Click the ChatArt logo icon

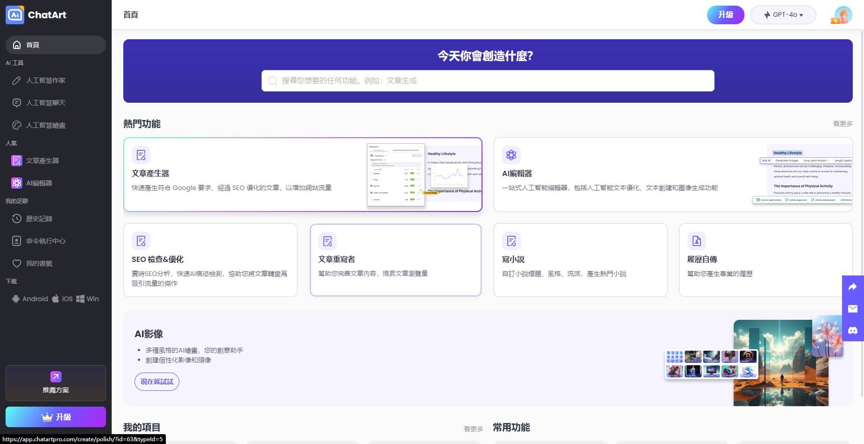click(15, 15)
